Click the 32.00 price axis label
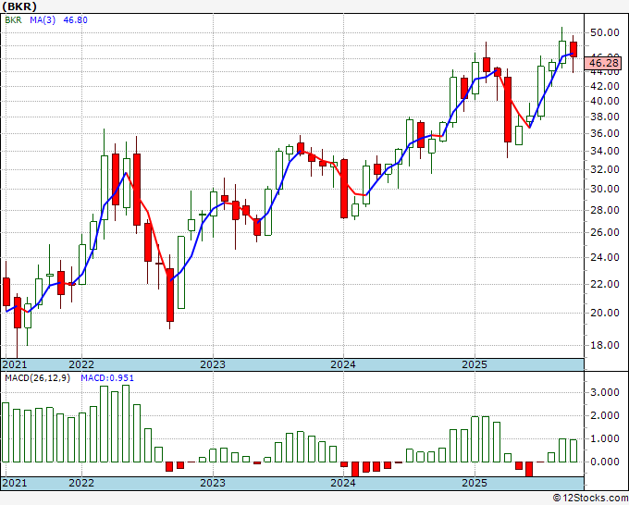 point(605,169)
